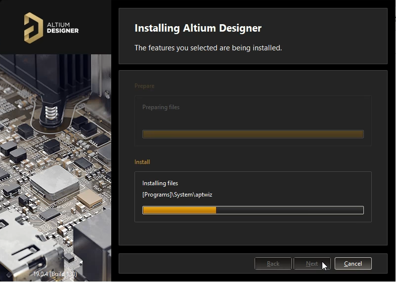The height and width of the screenshot is (282, 396).
Task: Click the tan square component on the board
Action: click(90, 199)
